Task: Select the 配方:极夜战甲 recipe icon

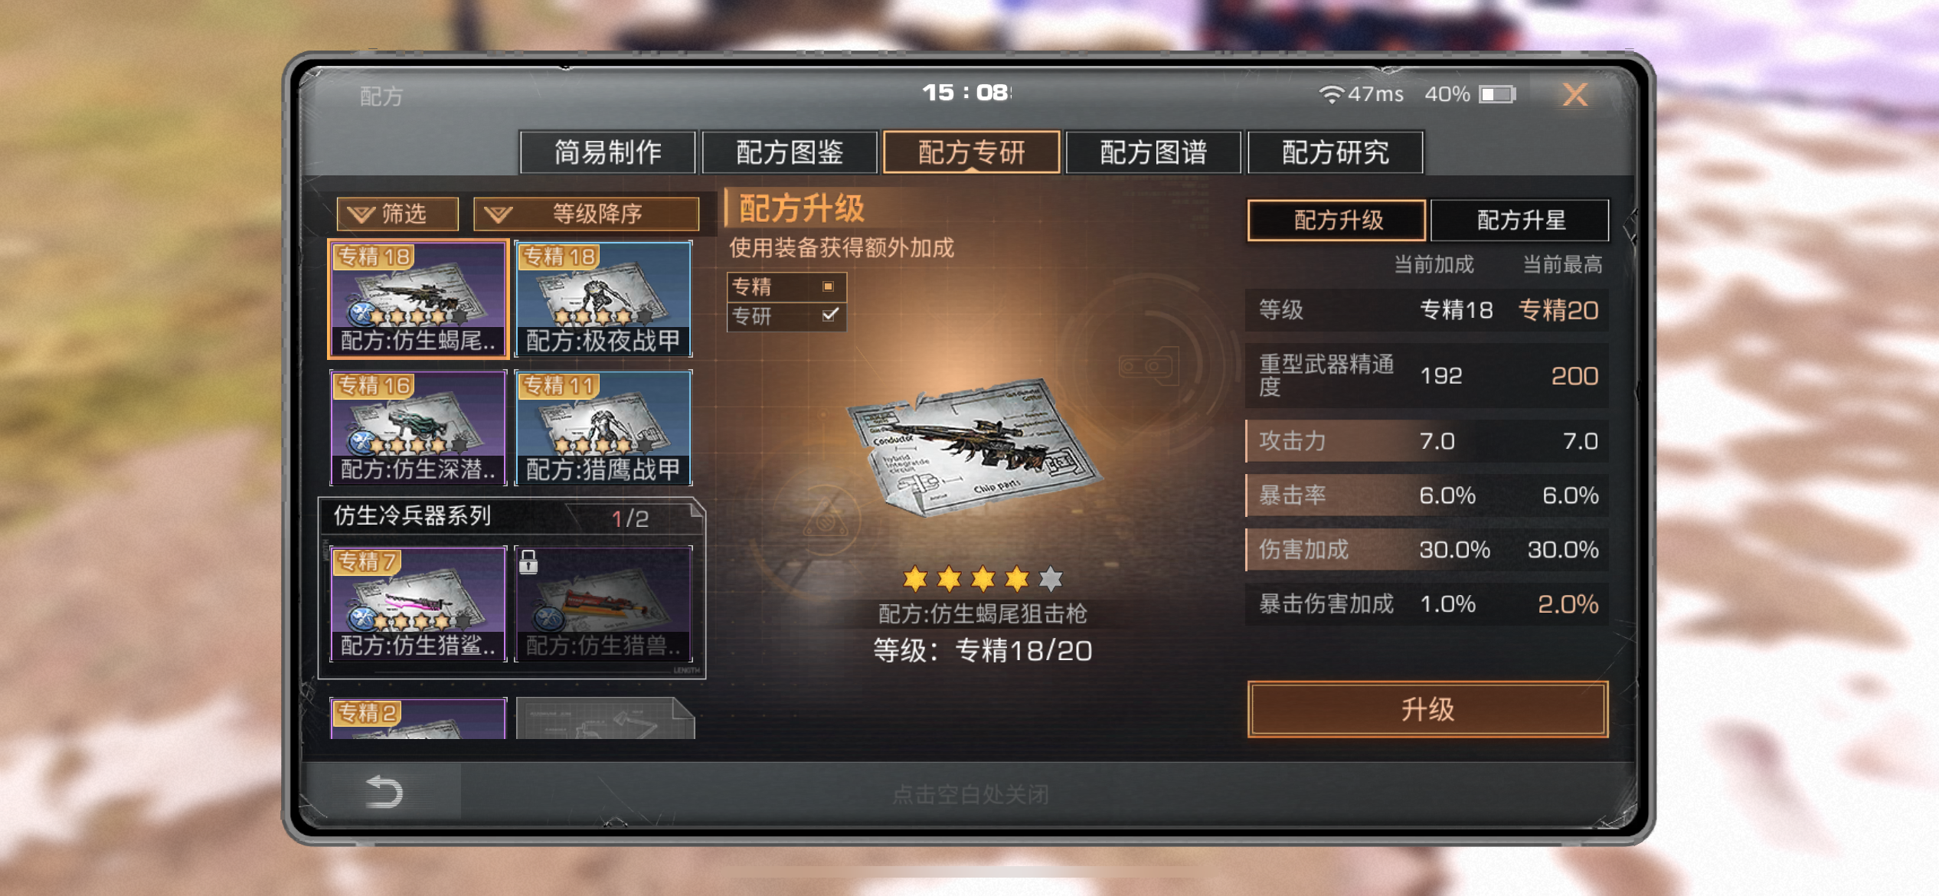Action: pos(603,299)
